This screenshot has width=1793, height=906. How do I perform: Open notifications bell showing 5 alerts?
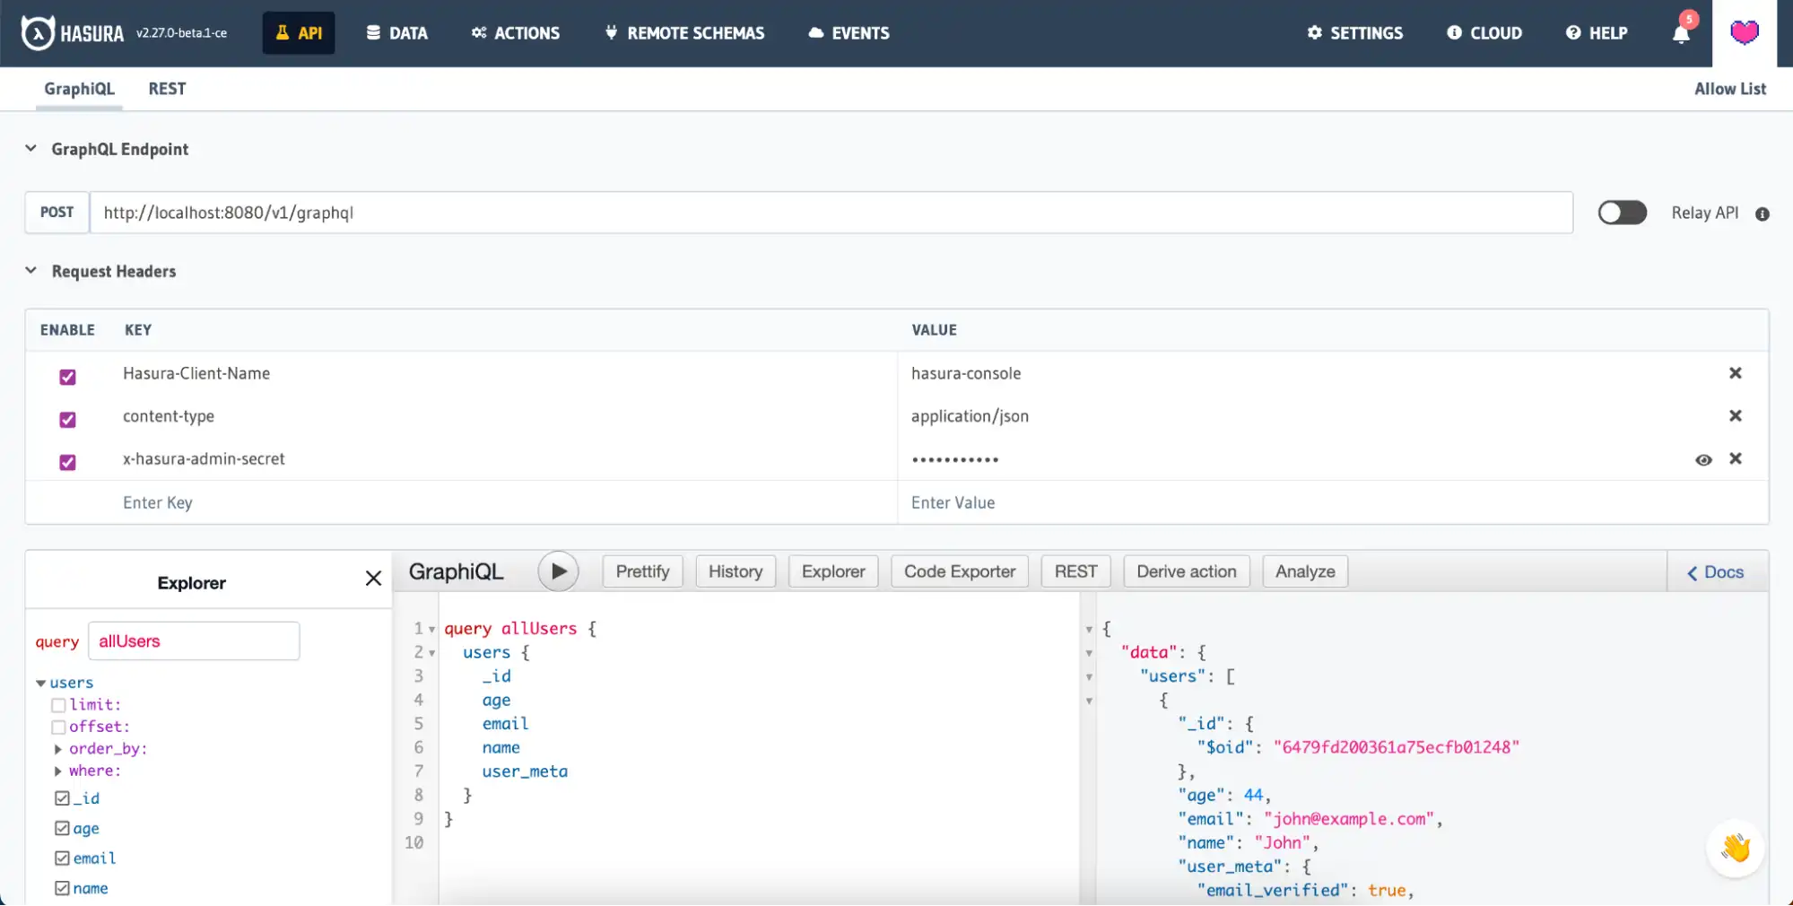pos(1681,32)
